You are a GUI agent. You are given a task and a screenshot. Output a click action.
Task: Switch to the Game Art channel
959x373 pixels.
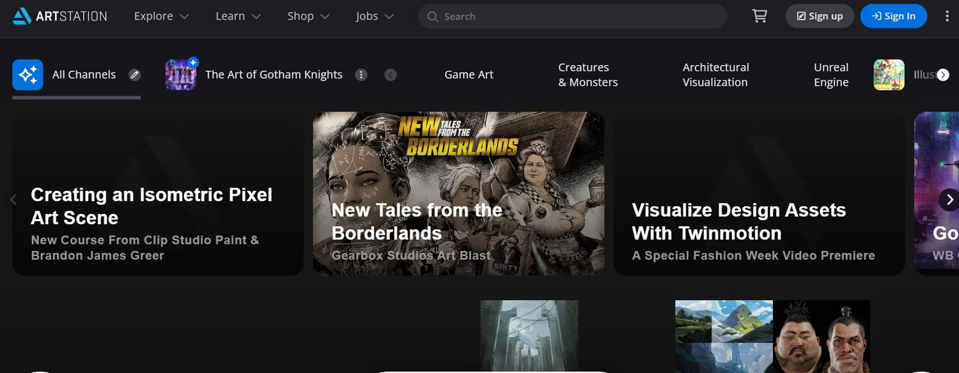(x=469, y=75)
